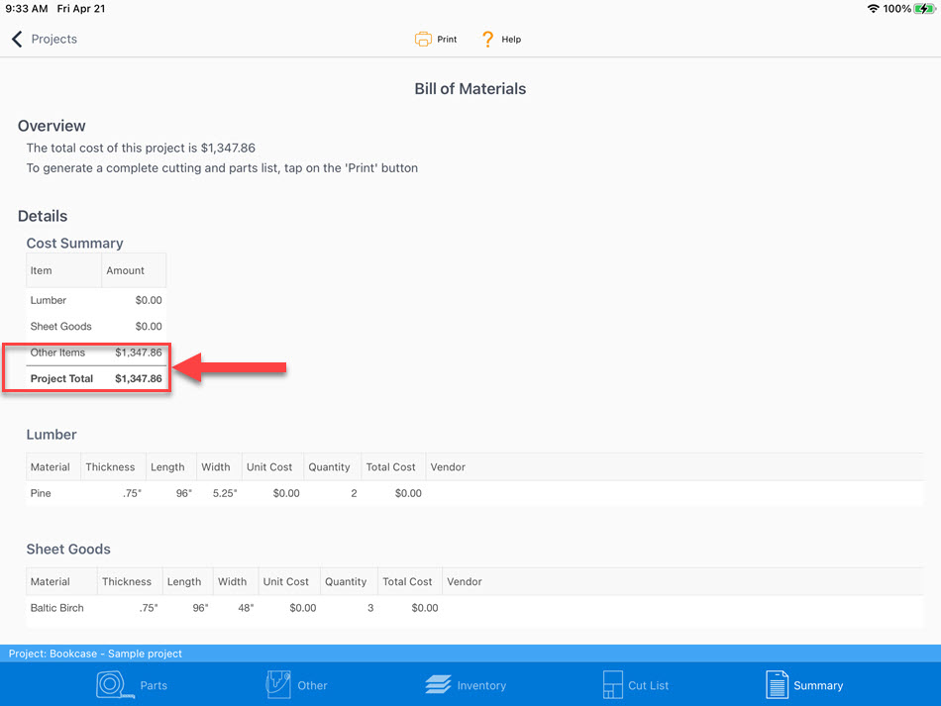
Task: Switch to the Cut List tab label
Action: coord(649,685)
